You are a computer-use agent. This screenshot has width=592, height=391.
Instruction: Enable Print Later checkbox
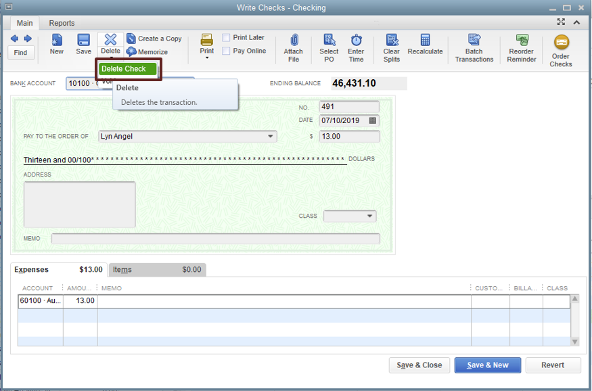tap(226, 37)
